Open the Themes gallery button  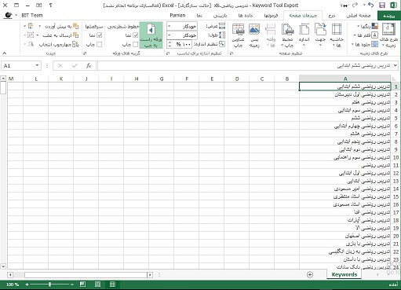pos(388,35)
